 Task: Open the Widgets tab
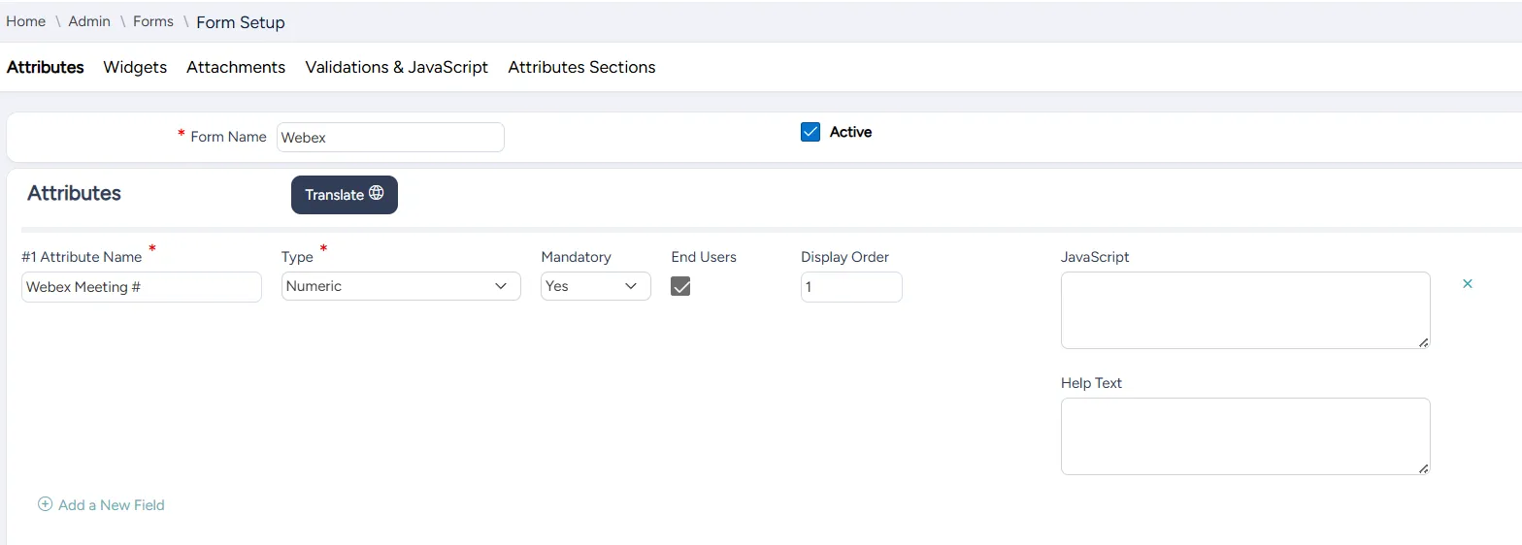tap(135, 67)
